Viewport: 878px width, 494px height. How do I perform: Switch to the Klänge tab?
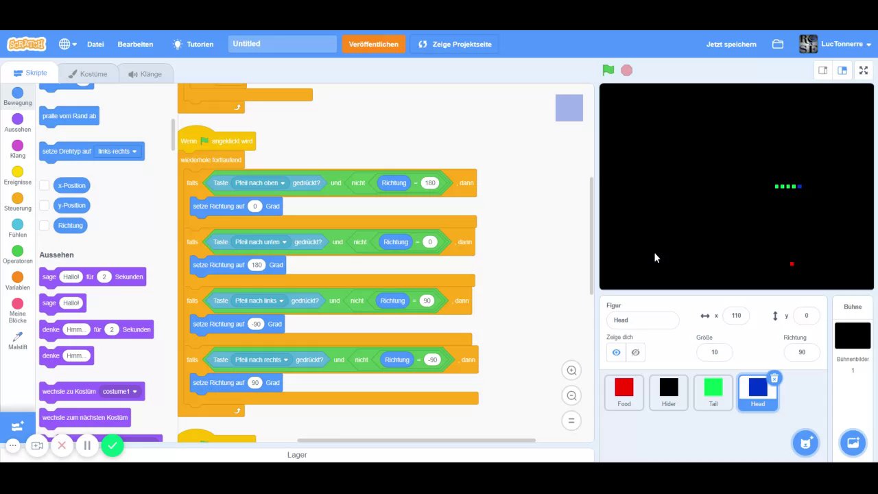(145, 74)
